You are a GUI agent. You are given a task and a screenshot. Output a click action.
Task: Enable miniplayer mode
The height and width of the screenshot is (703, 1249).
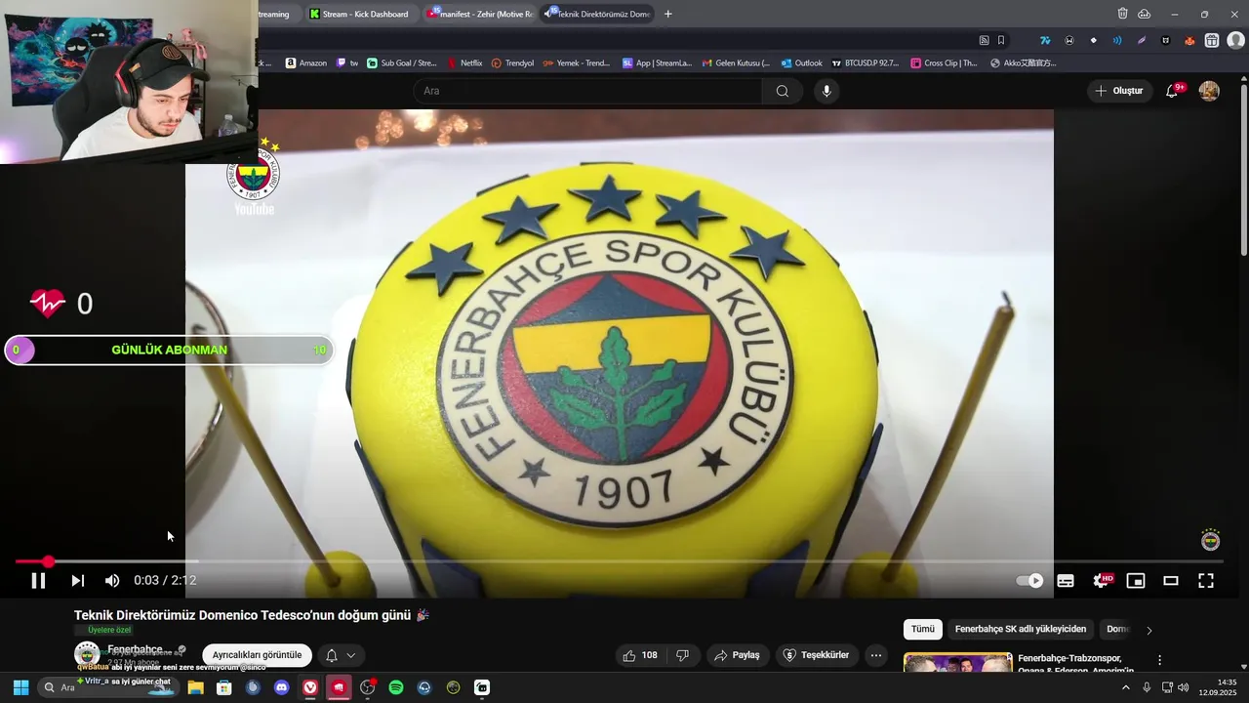pyautogui.click(x=1136, y=581)
